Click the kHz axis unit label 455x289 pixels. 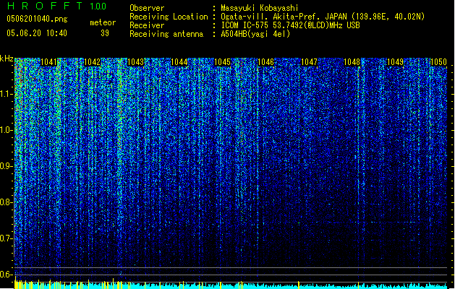coord(7,59)
